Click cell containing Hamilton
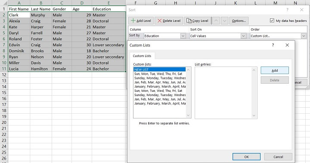 pos(41,69)
